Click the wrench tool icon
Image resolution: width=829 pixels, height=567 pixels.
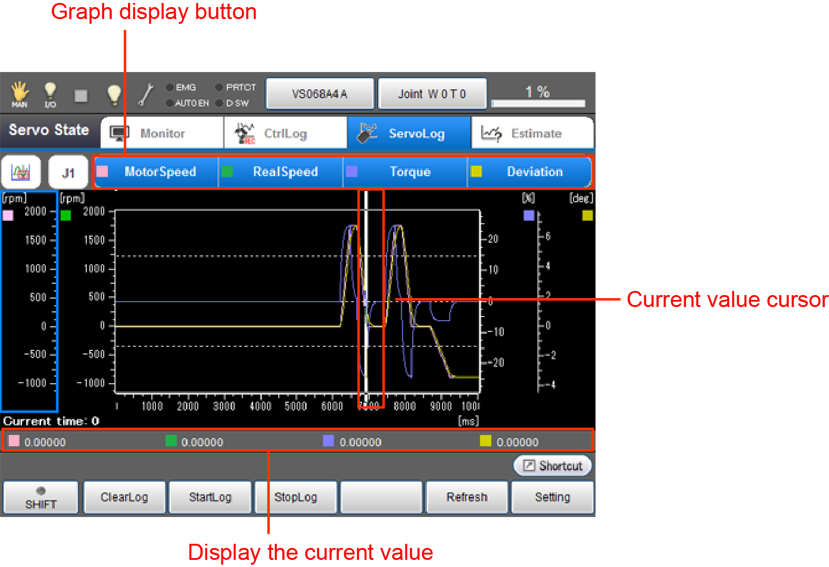pos(146,95)
